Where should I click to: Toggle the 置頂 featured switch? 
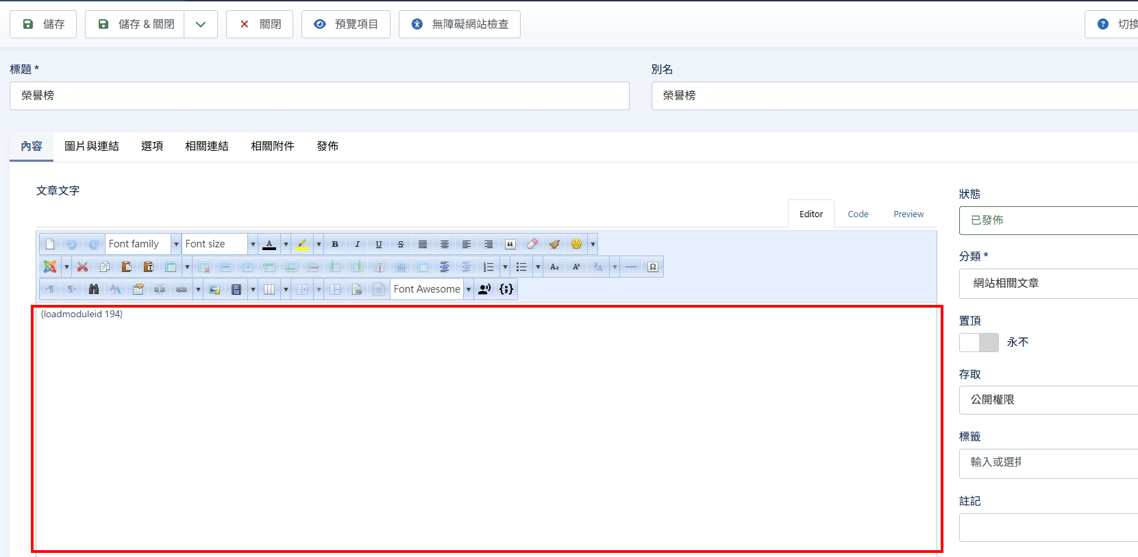(x=979, y=342)
